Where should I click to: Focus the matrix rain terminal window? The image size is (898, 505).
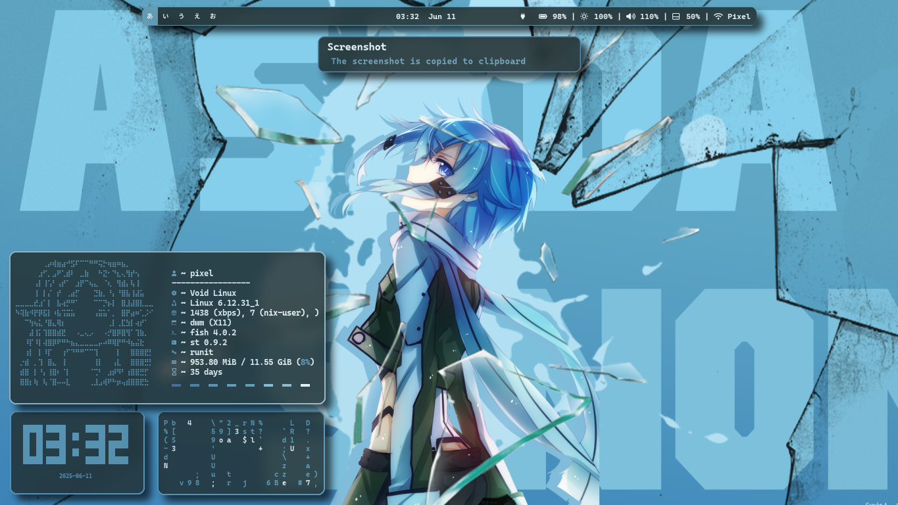(x=241, y=453)
